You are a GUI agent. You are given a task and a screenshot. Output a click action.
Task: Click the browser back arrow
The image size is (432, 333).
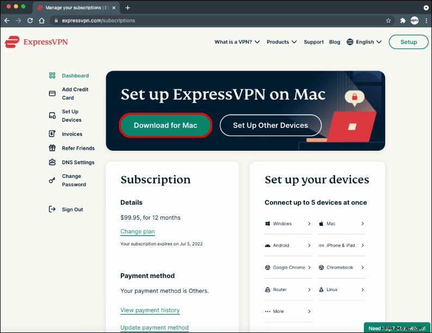coord(7,20)
